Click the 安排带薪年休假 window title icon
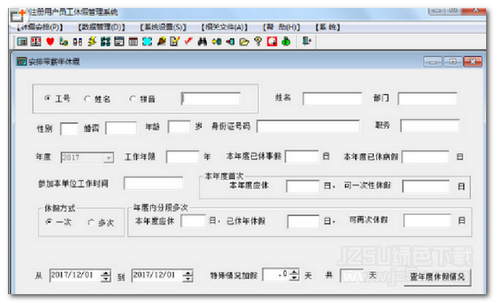The height and width of the screenshot is (303, 495). click(21, 61)
